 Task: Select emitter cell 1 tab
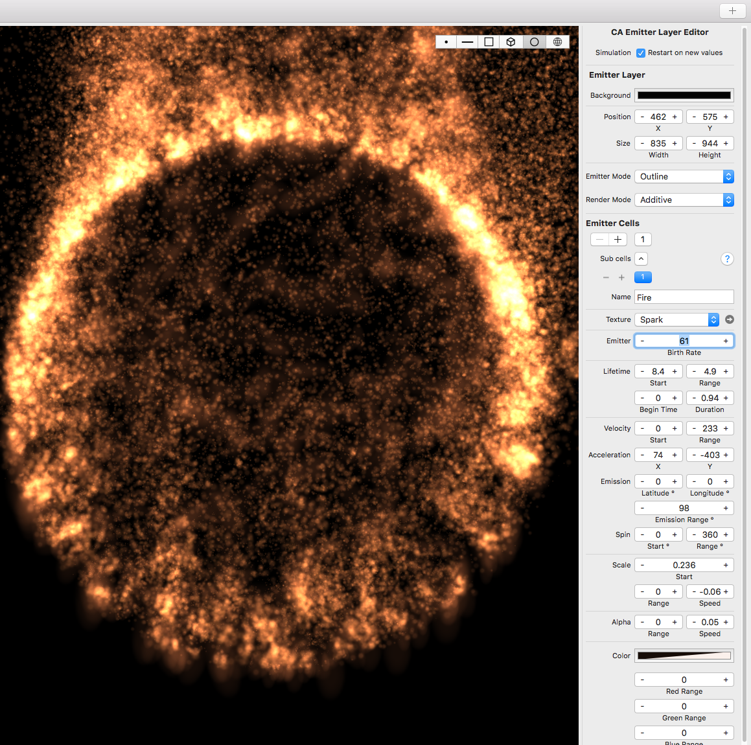(643, 240)
